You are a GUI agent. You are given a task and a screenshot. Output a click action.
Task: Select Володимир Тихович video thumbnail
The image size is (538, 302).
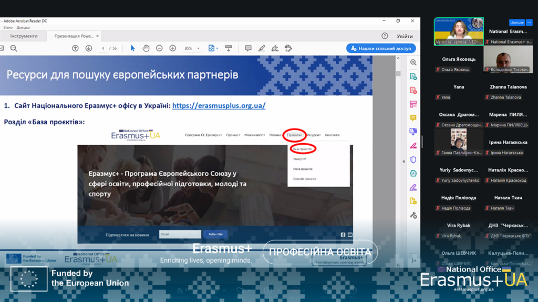(x=508, y=59)
